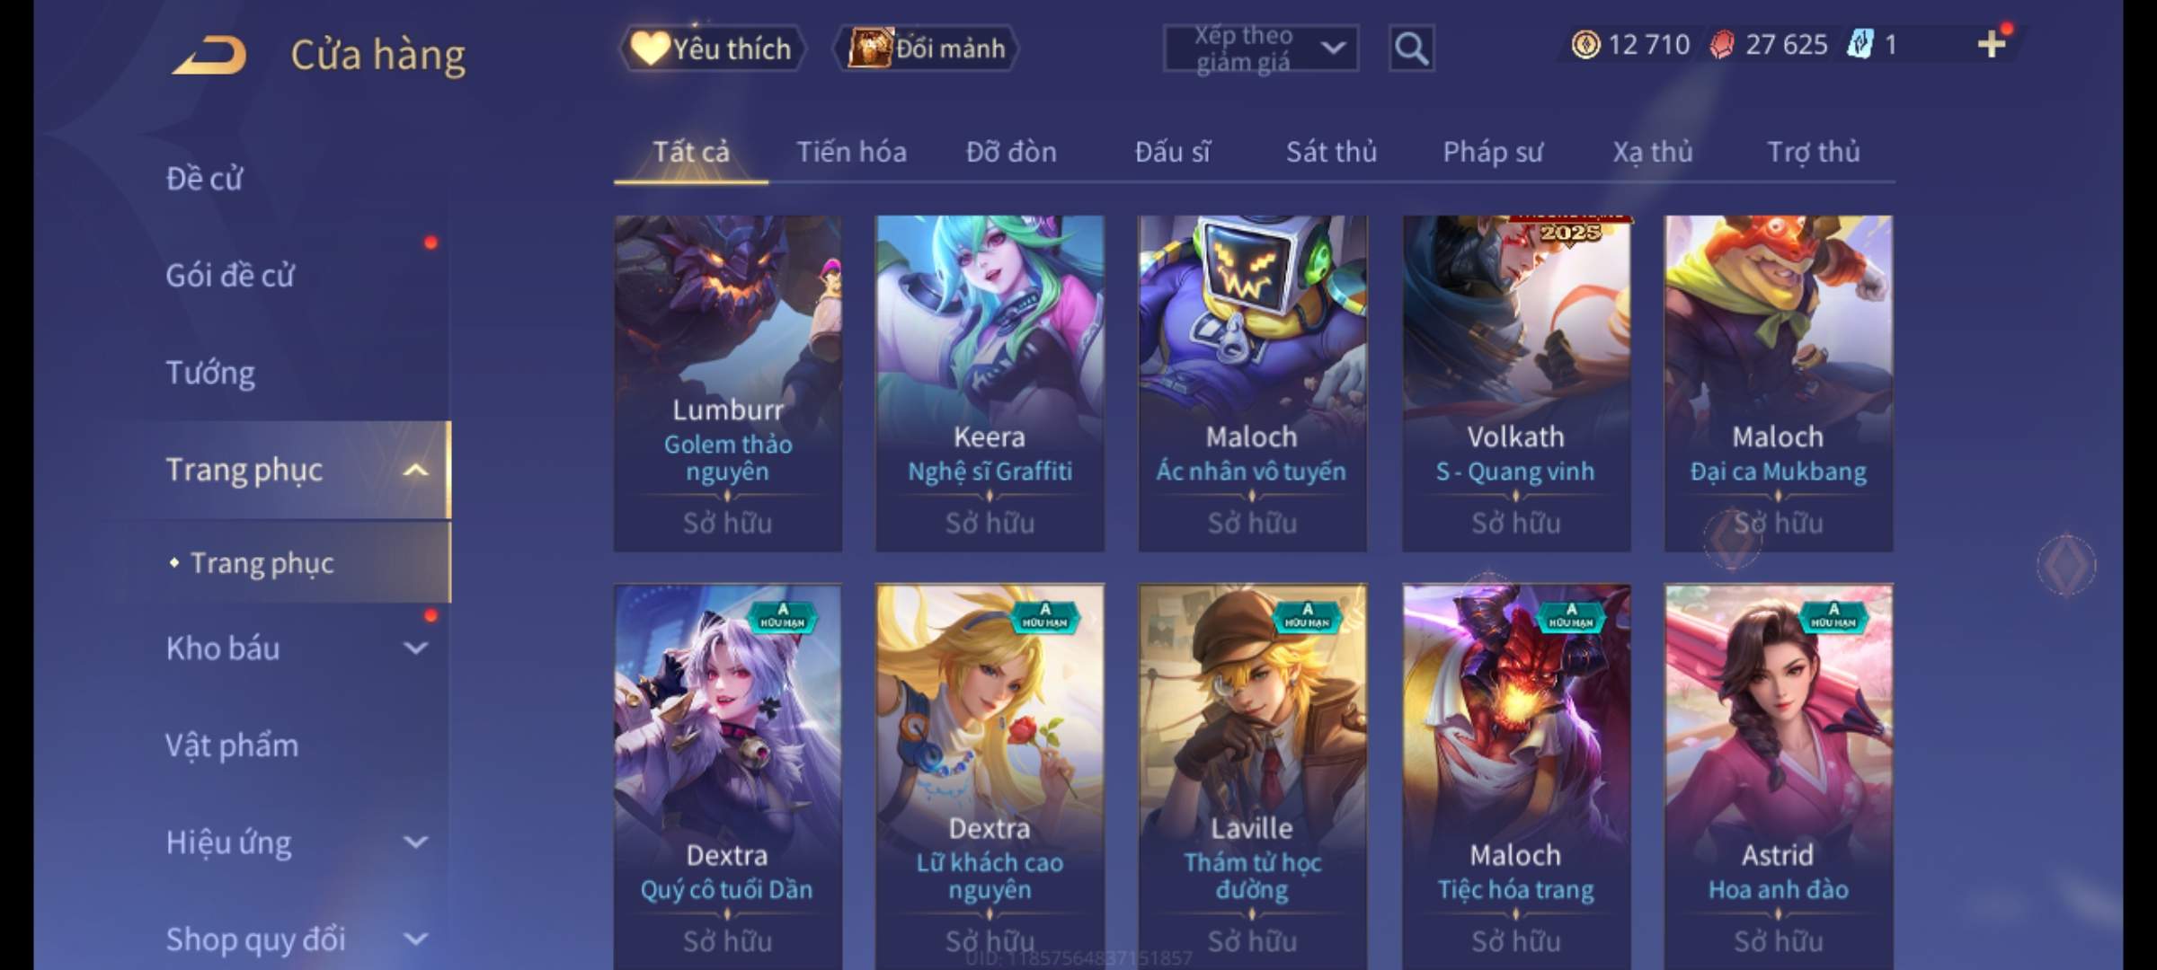Expand the Hiệu ứng sidebar section

(415, 842)
